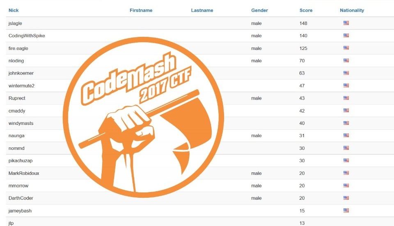Click the flag icon beside fire.eagle's score
This screenshot has width=394, height=226.
click(x=346, y=48)
